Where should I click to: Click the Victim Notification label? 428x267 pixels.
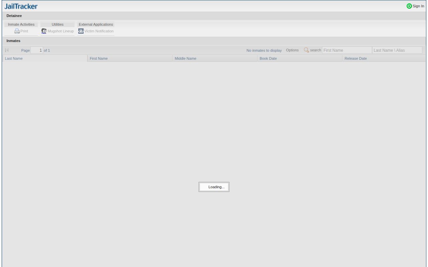pos(99,31)
